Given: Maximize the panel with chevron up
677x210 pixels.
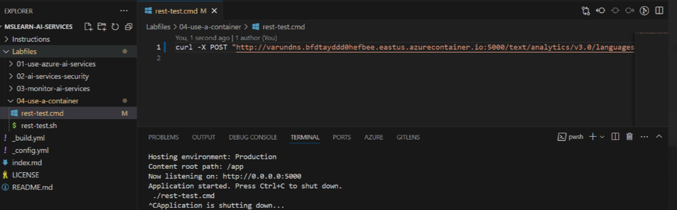Looking at the screenshot, I should click(659, 137).
